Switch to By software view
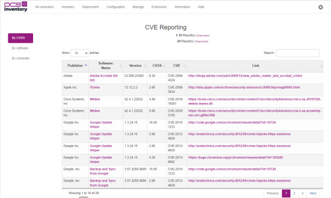Viewport: 331px width, 198px height. tap(20, 48)
